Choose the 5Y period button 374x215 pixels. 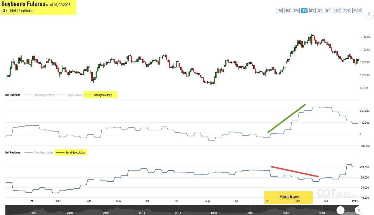click(x=328, y=11)
